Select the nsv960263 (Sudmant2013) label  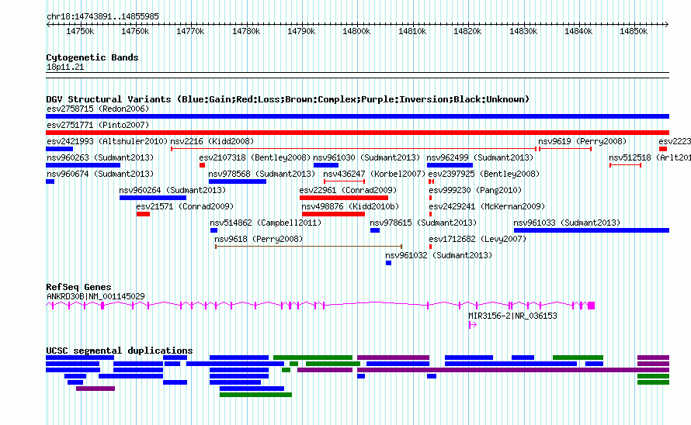click(100, 157)
